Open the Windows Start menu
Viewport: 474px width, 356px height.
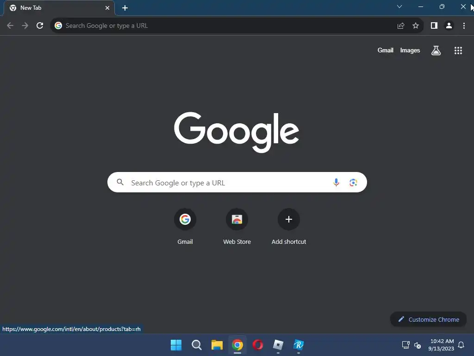click(176, 345)
